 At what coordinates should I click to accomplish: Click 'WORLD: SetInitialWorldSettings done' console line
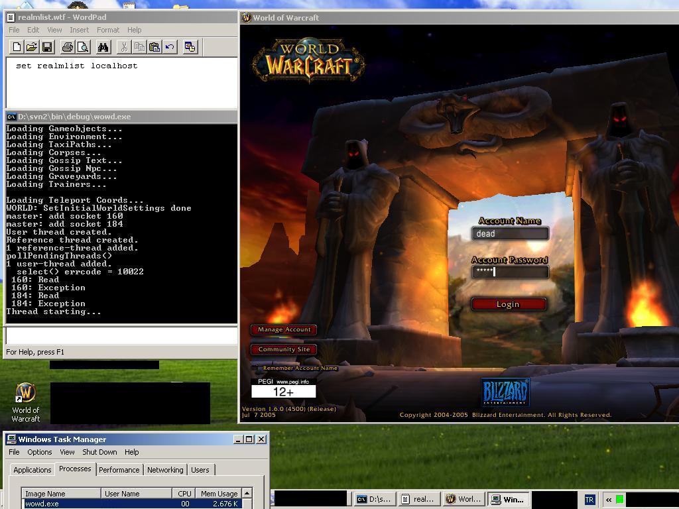(x=99, y=208)
